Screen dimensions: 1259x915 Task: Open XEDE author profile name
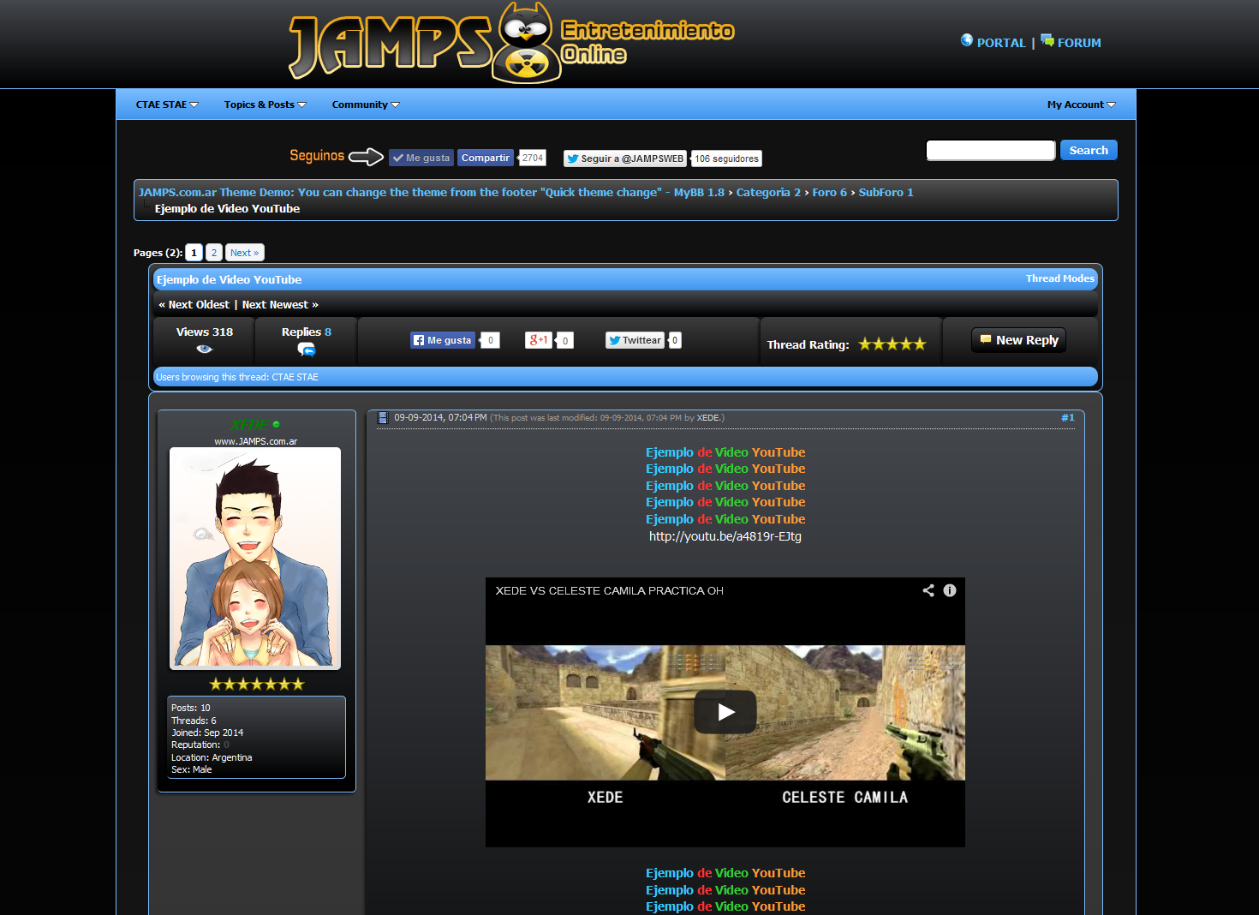pos(249,425)
